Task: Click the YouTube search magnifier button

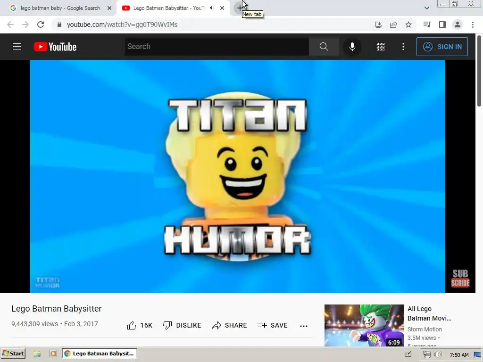Action: point(324,47)
